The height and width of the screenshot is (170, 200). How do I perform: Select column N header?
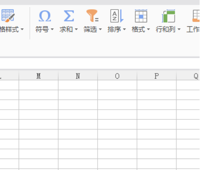(78, 76)
